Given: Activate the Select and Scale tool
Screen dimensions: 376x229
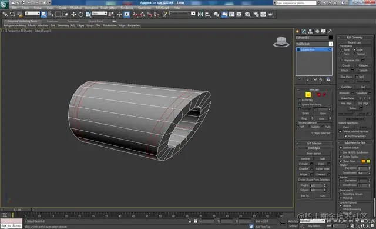Looking at the screenshot, I should click(88, 14).
